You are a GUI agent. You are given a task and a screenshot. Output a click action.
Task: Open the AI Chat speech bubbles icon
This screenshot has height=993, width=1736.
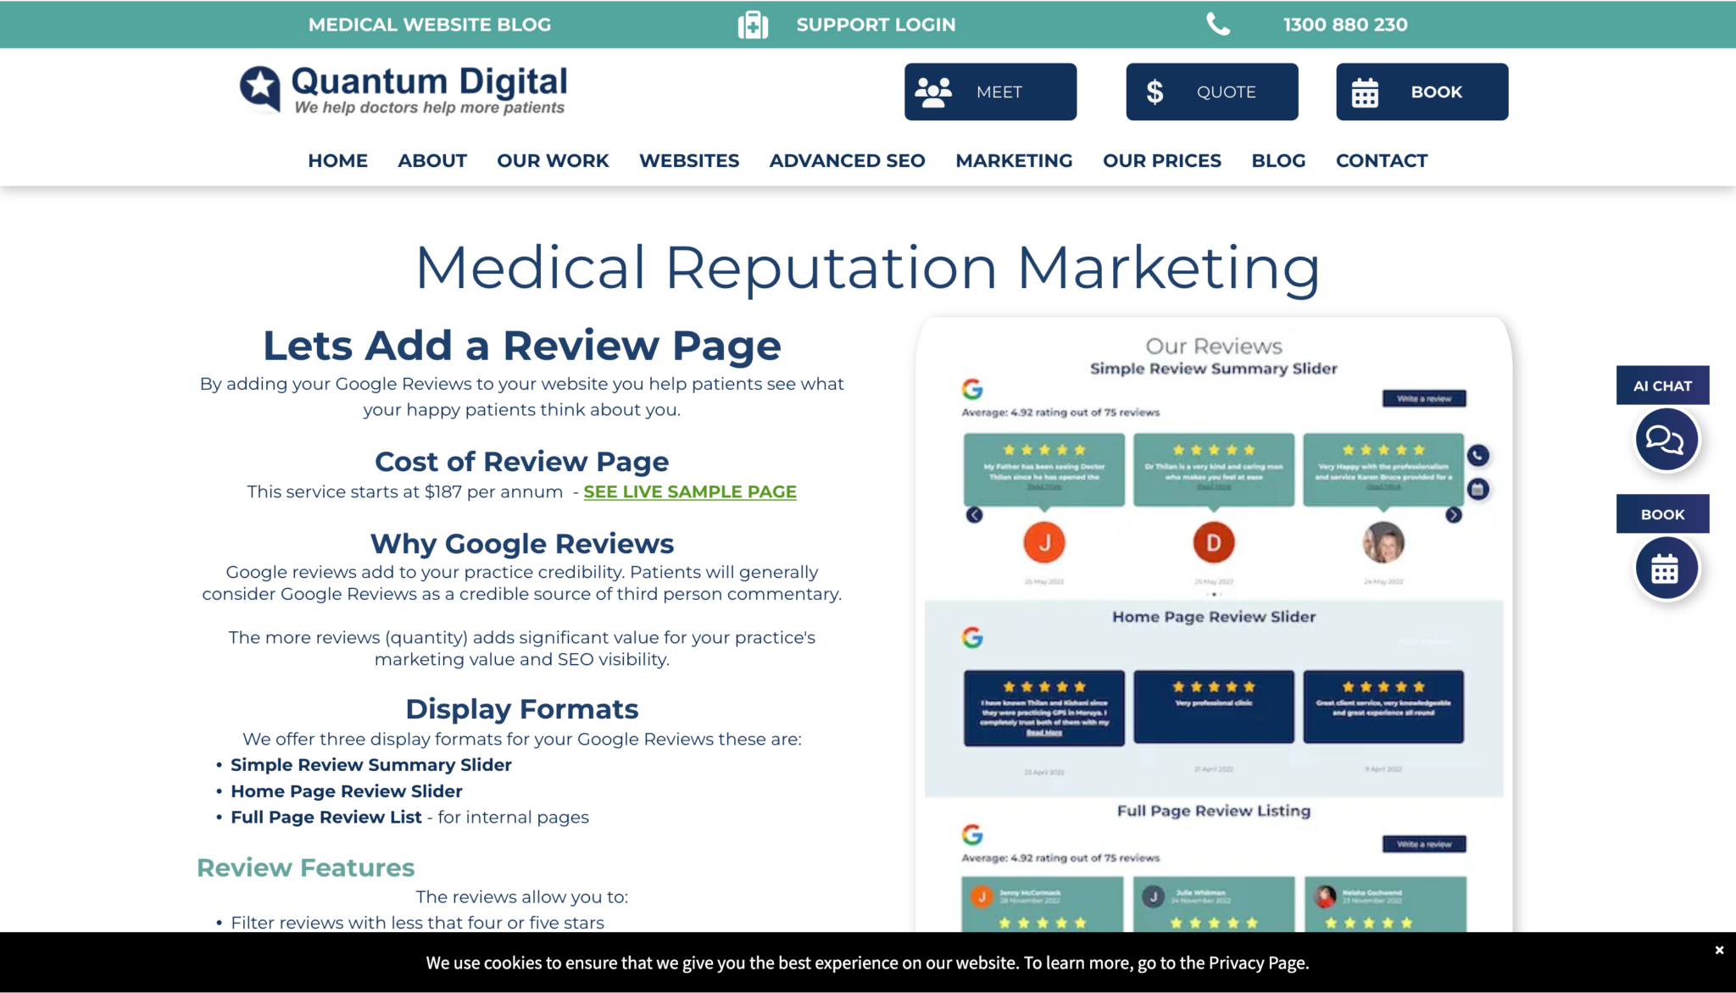pos(1666,439)
